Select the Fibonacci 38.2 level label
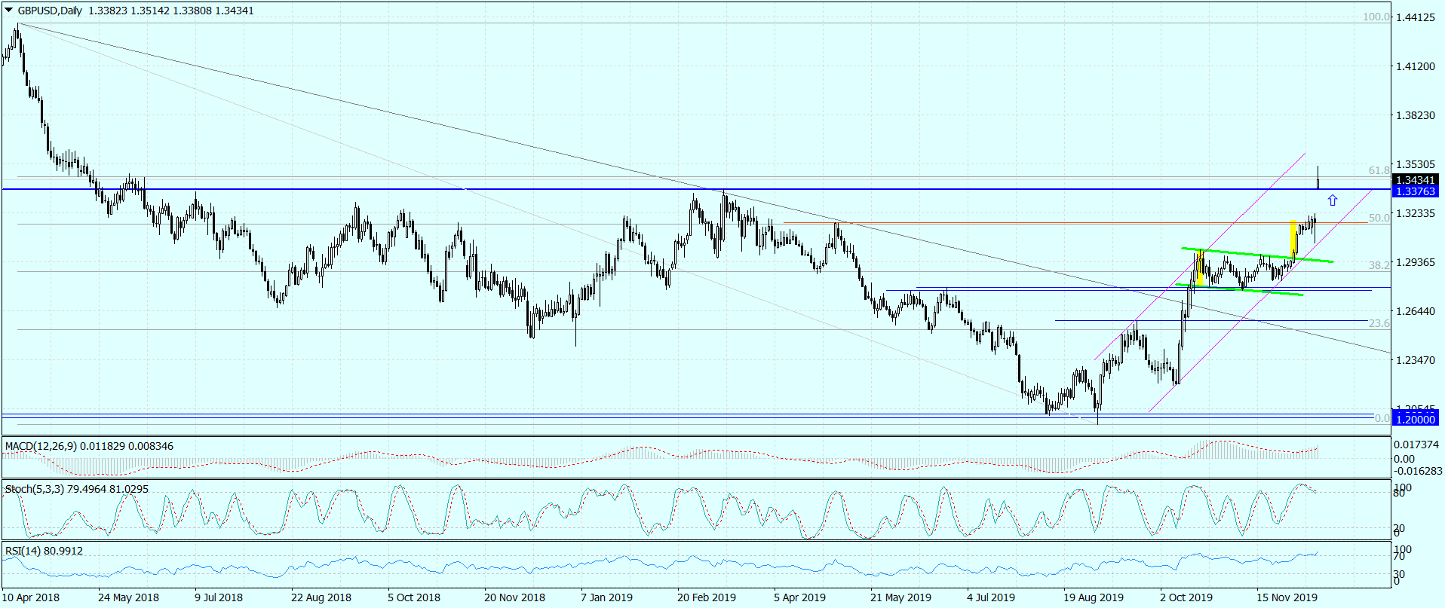1445x608 pixels. (x=1379, y=265)
